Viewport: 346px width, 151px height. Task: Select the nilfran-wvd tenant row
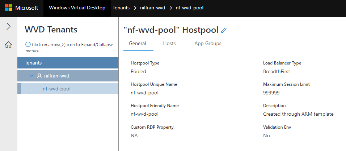tap(68, 76)
